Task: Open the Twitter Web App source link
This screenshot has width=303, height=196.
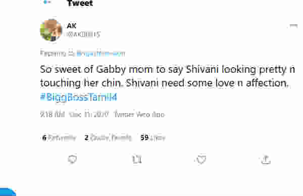Action: coord(139,115)
